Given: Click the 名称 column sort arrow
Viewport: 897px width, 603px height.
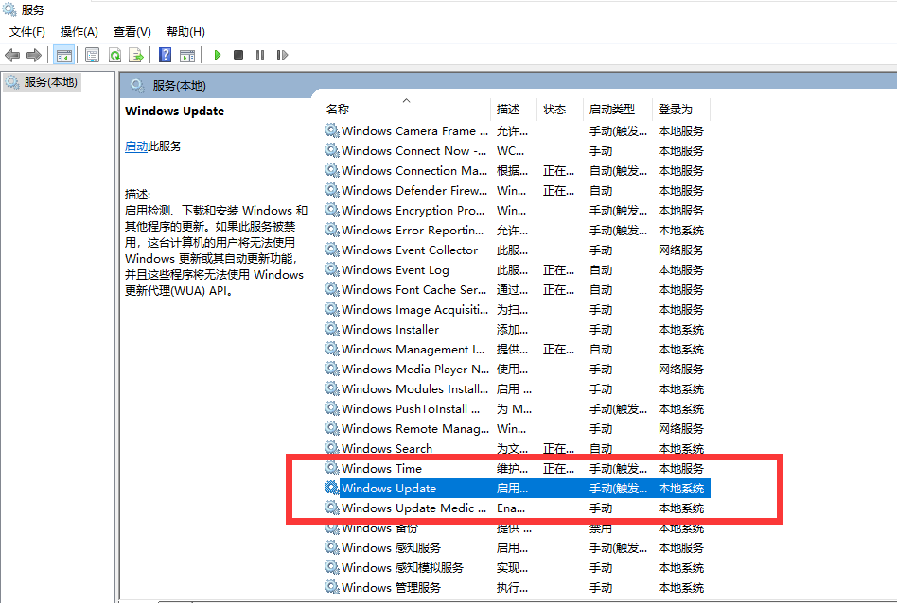Looking at the screenshot, I should click(407, 102).
